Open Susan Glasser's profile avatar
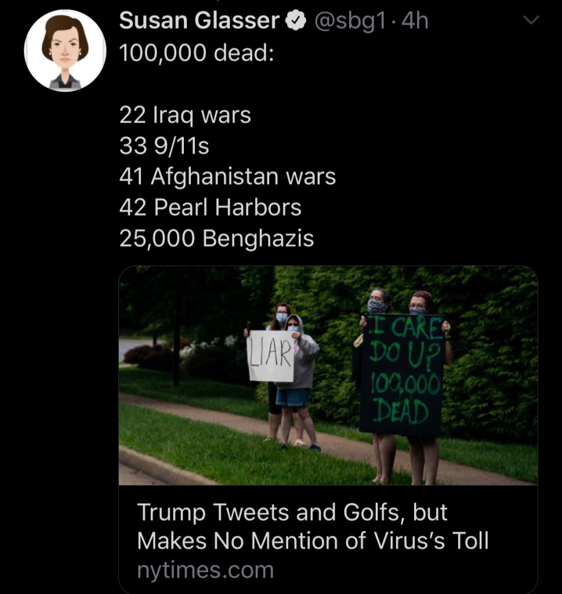Image resolution: width=562 pixels, height=594 pixels. 64,50
